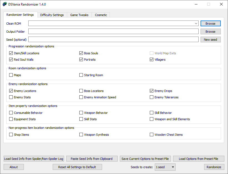Browse for the Output Folder
Image resolution: width=228 pixels, height=174 pixels.
pyautogui.click(x=210, y=32)
